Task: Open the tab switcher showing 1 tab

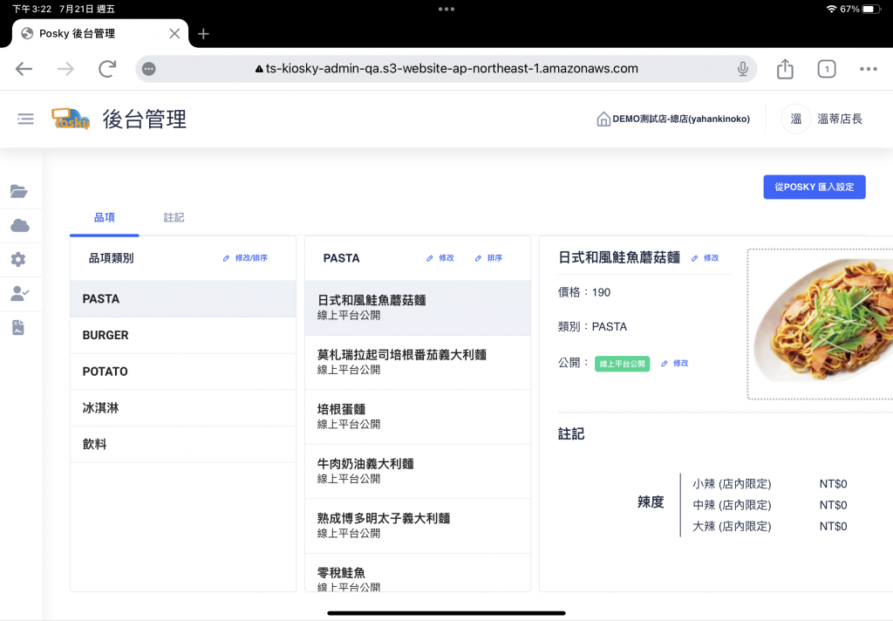Action: [x=827, y=69]
